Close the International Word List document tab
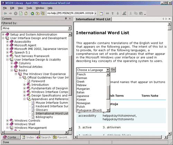 [x=170, y=19]
